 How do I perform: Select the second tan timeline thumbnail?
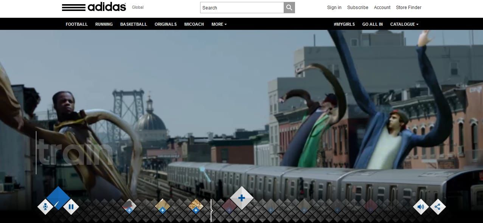[162, 206]
